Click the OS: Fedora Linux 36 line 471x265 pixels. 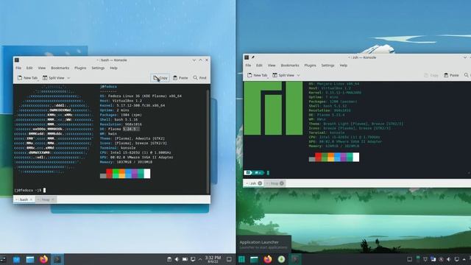pos(141,96)
